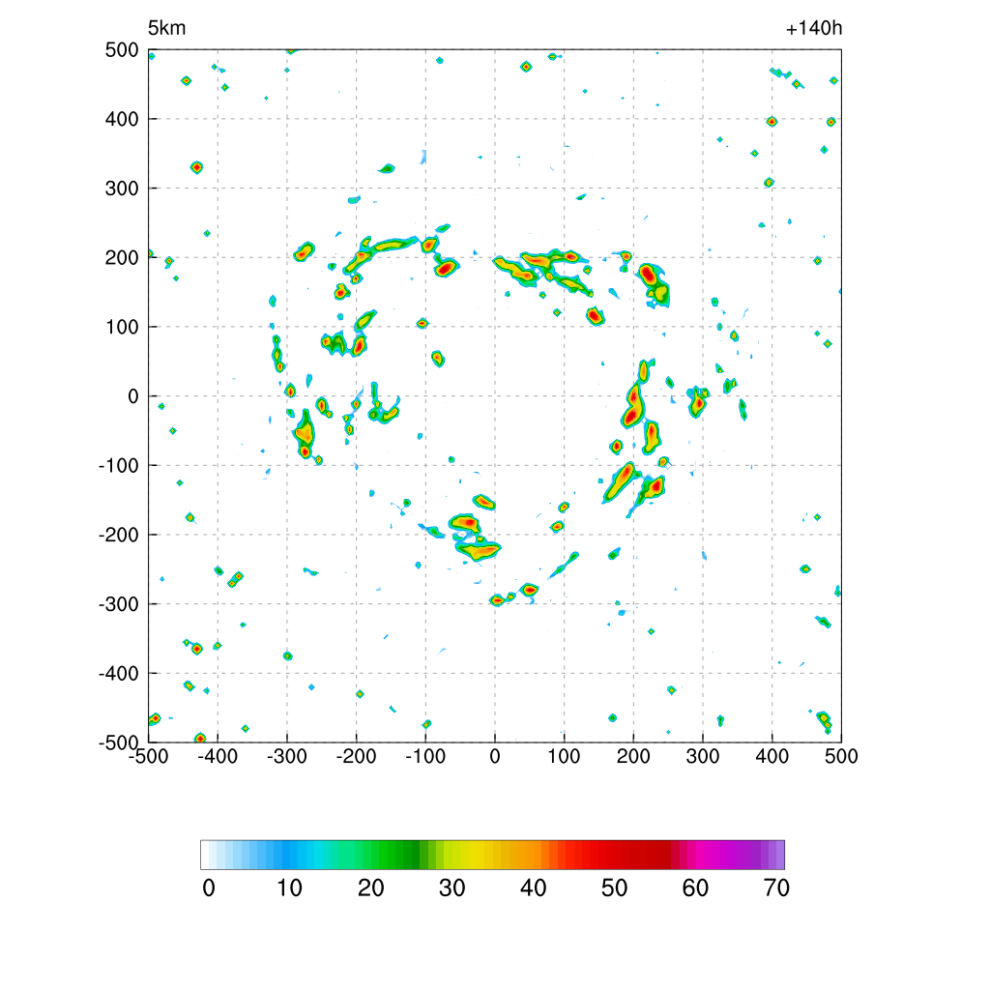Pick the x-axis tick label -300

(x=286, y=756)
